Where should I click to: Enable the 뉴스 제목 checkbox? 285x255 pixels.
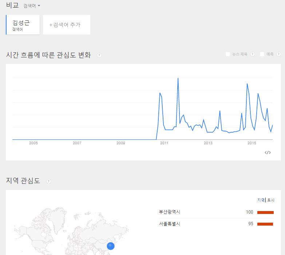coord(228,54)
